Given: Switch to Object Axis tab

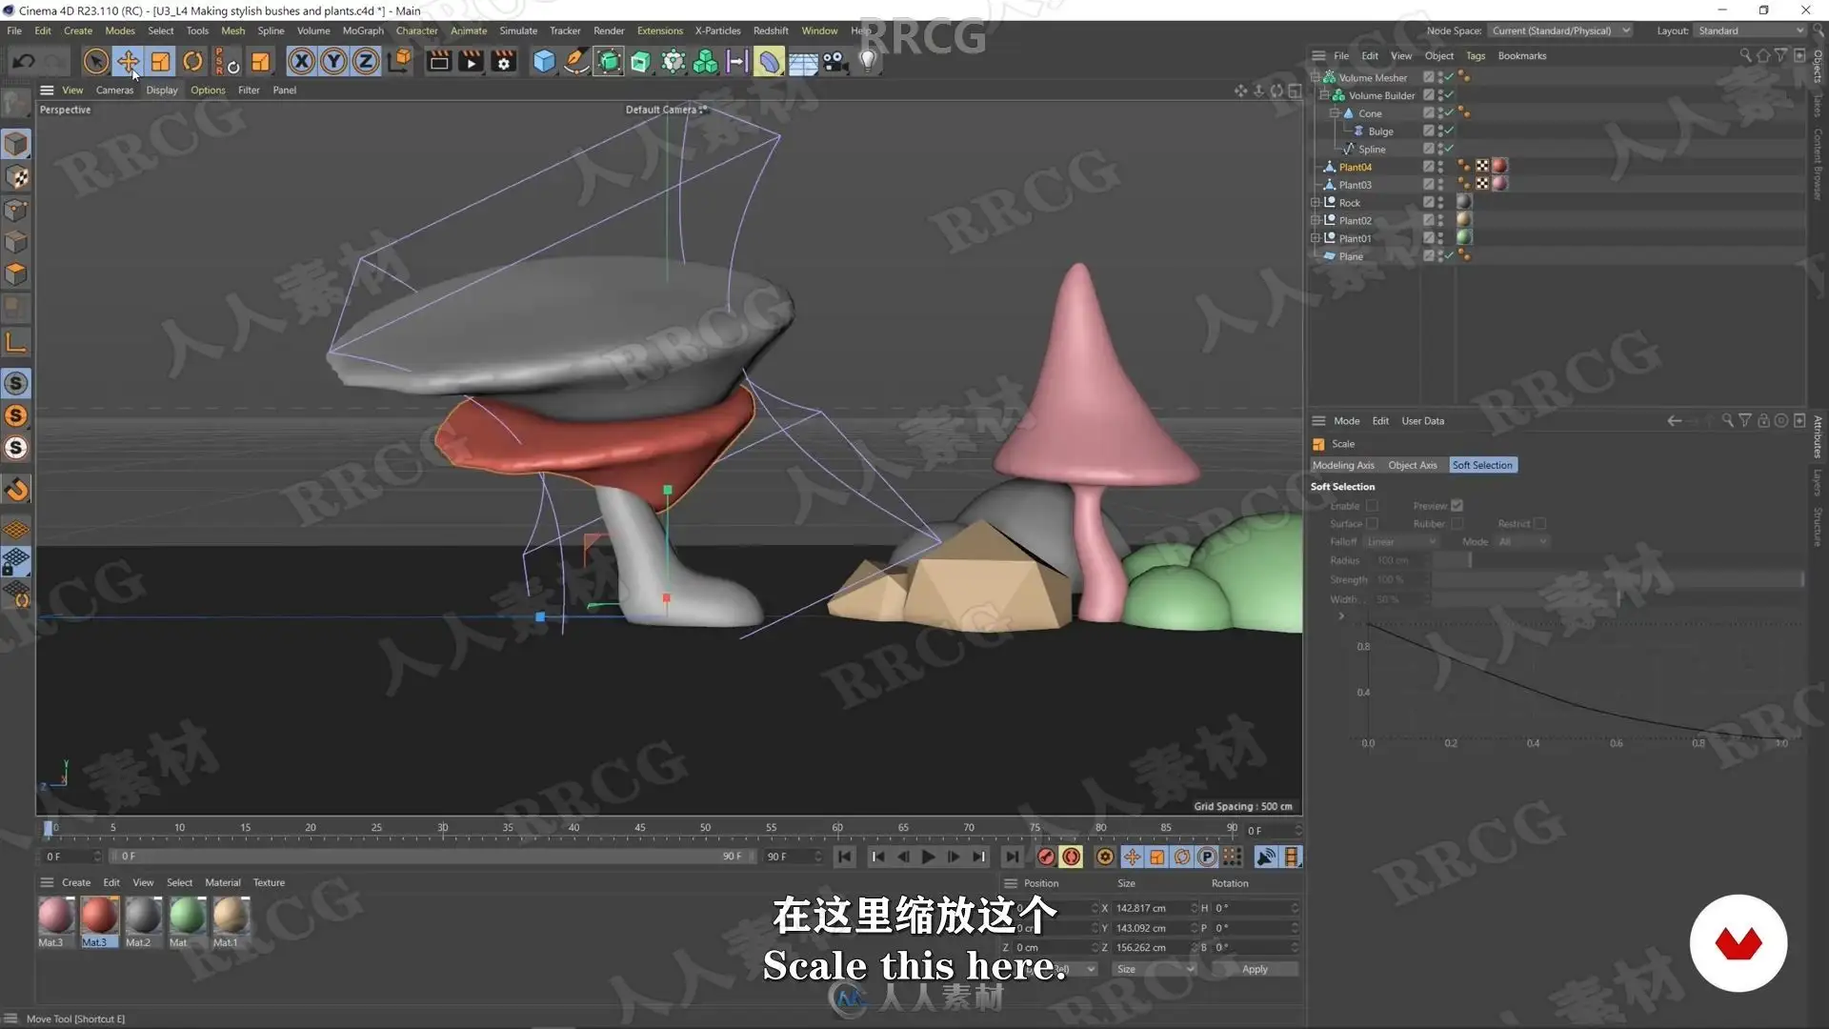Looking at the screenshot, I should click(x=1412, y=465).
